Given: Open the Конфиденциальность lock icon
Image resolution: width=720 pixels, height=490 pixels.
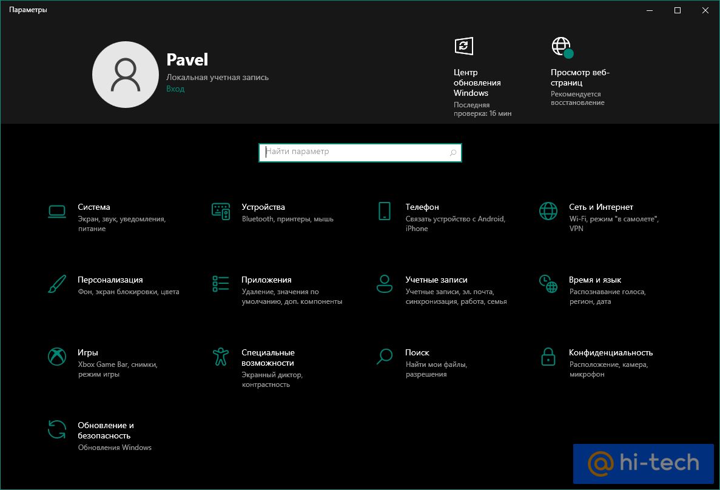Looking at the screenshot, I should coord(548,357).
